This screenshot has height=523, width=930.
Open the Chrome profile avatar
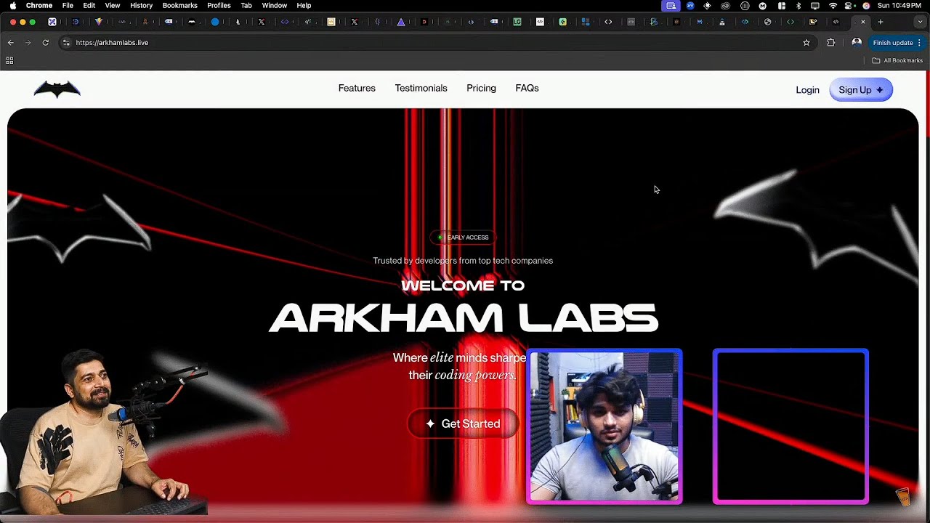click(x=857, y=43)
